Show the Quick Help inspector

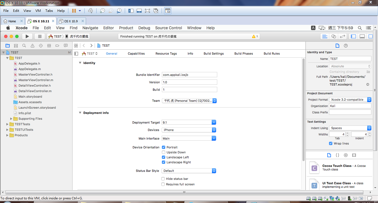(x=346, y=46)
